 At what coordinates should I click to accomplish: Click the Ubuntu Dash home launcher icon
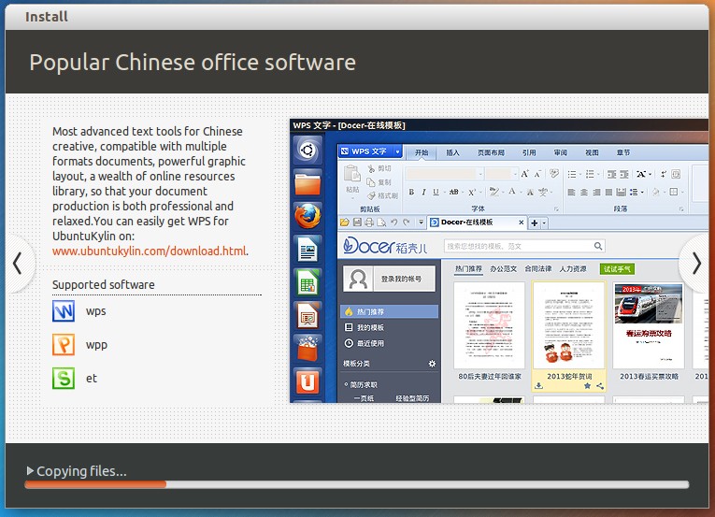307,151
